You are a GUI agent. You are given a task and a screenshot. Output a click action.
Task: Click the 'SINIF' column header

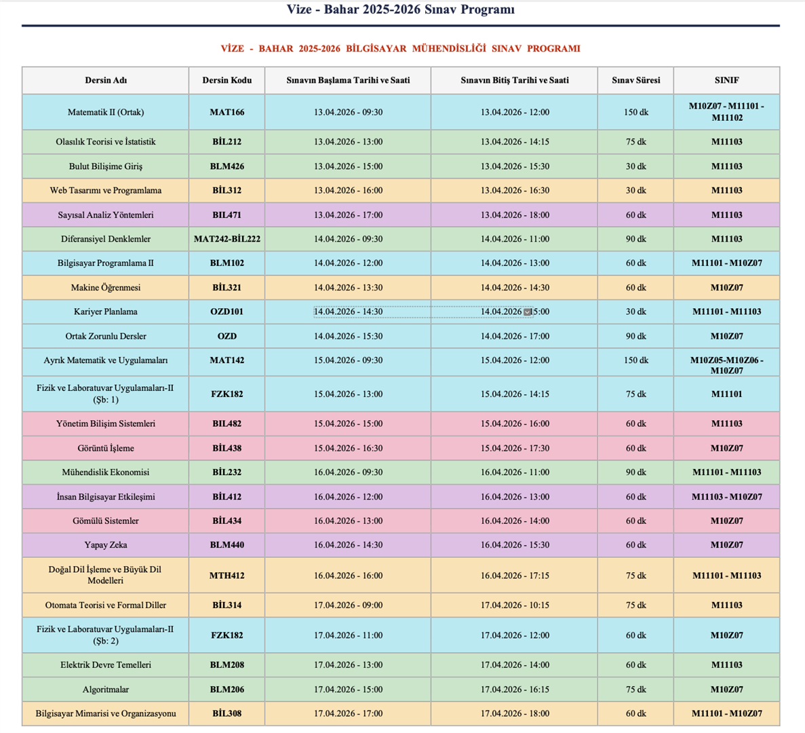(726, 80)
